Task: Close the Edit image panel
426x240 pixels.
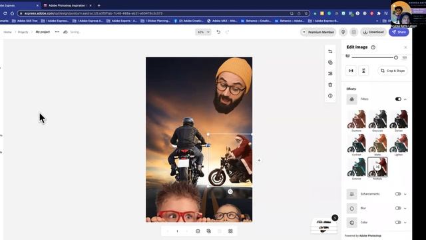Action: (x=405, y=47)
